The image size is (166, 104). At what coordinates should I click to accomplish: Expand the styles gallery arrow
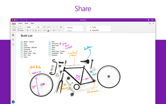[x=83, y=28]
